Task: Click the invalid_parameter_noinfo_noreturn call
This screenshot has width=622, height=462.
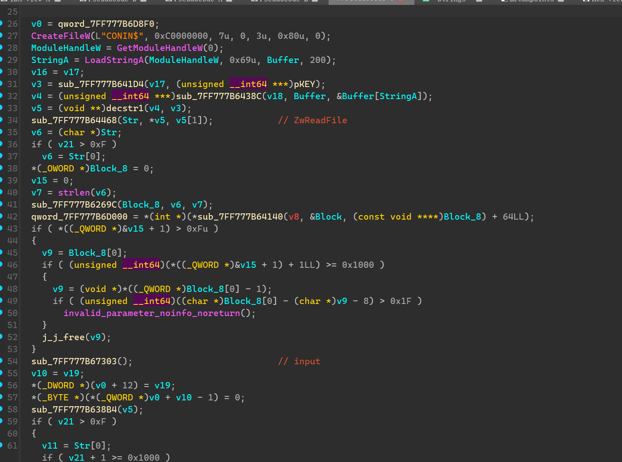Action: 152,313
